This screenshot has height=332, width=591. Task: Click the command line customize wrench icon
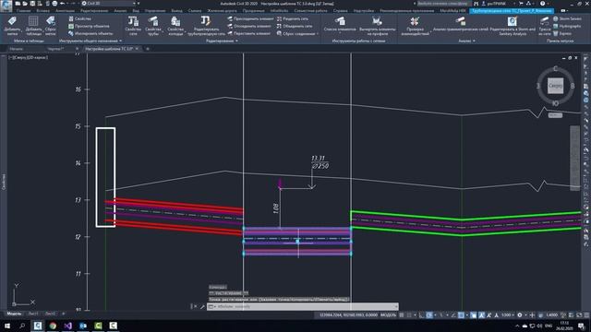[x=202, y=307]
